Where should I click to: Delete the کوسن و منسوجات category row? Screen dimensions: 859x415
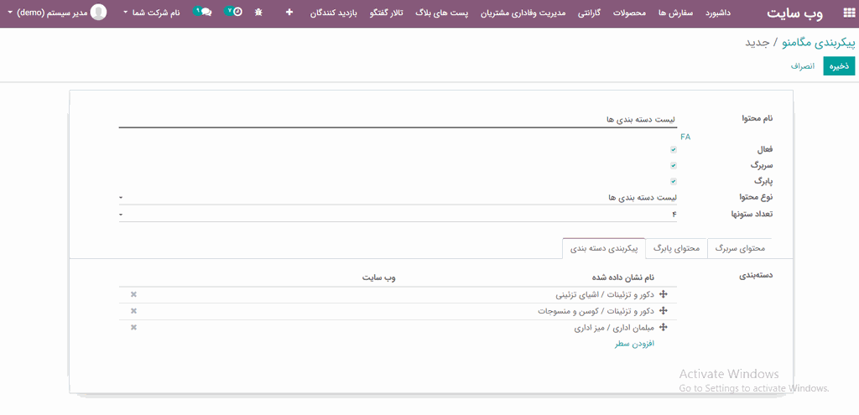(x=133, y=311)
